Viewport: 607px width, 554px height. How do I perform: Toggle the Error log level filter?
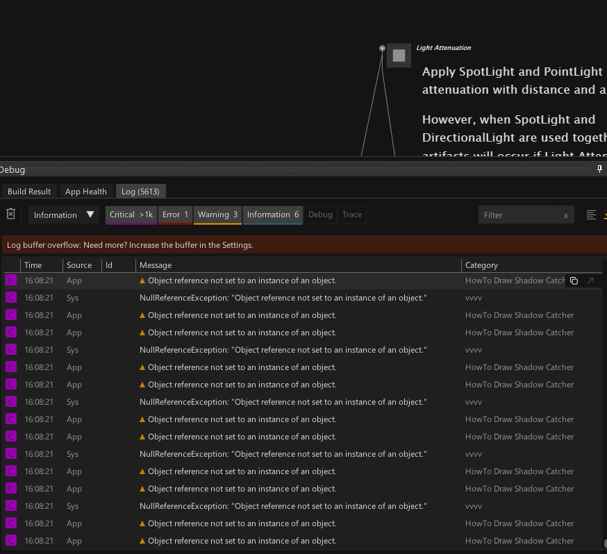point(175,215)
